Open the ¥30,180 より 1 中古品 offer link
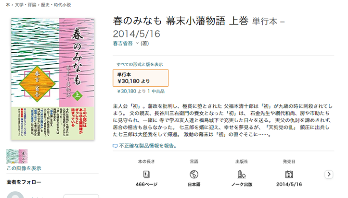 tap(141, 91)
